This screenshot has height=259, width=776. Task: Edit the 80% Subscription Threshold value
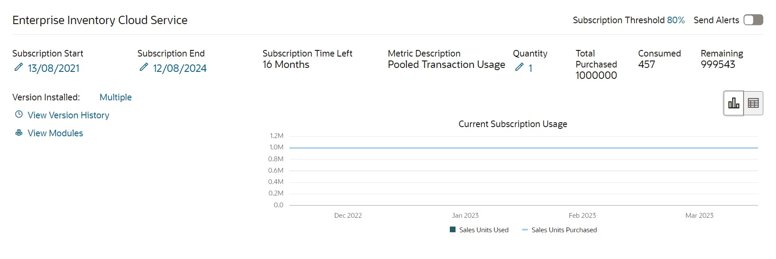[676, 20]
